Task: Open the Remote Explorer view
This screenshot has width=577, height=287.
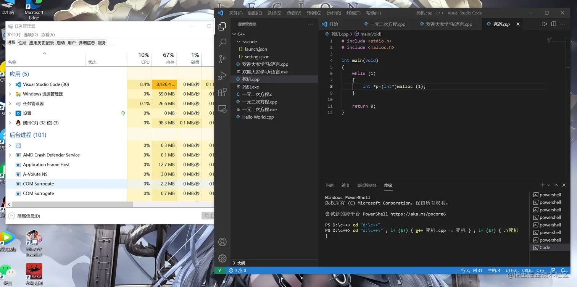Action: coord(222,109)
